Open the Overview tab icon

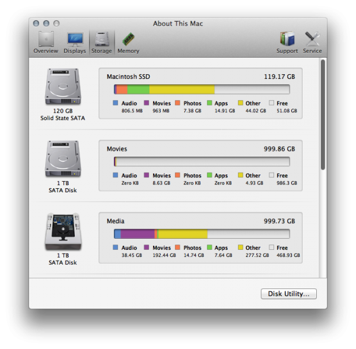coord(46,39)
